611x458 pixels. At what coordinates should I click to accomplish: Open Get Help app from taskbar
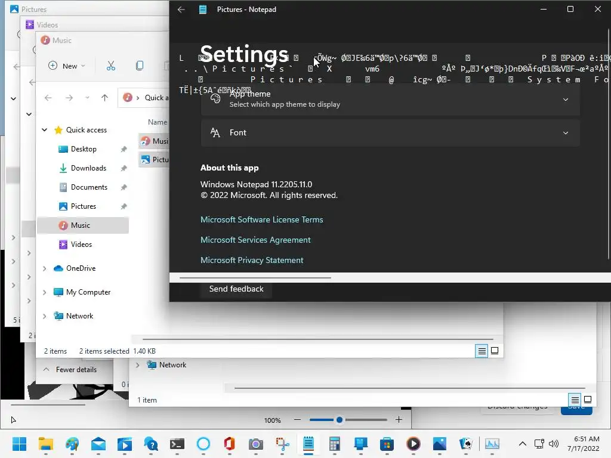pos(151,444)
